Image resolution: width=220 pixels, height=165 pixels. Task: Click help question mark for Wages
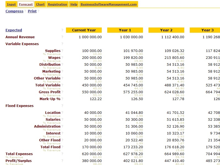click(62, 58)
